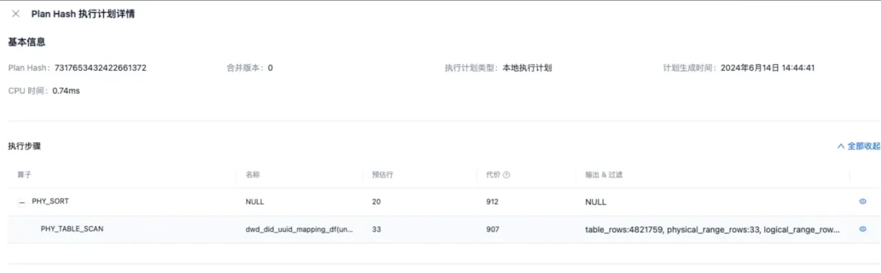Click the 执行计划类型 value 本地执行计划
Image resolution: width=881 pixels, height=273 pixels.
click(527, 68)
